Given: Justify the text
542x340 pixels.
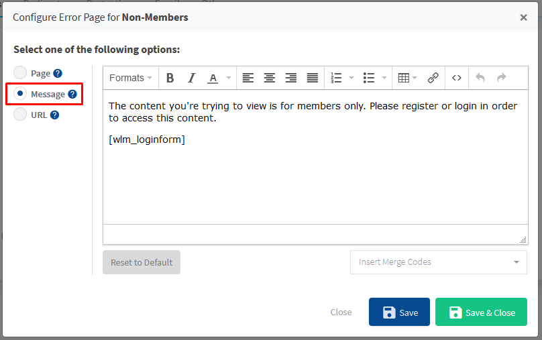Looking at the screenshot, I should click(313, 78).
